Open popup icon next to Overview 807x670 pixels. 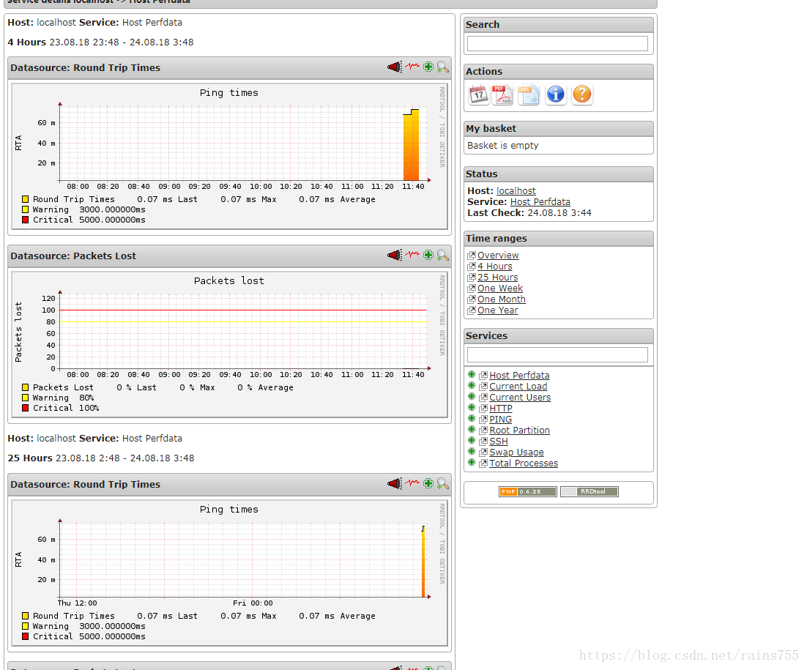tap(472, 256)
